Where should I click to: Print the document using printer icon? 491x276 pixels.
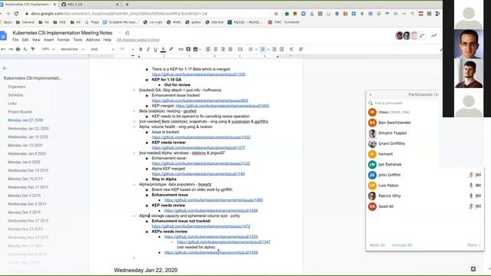coord(18,49)
